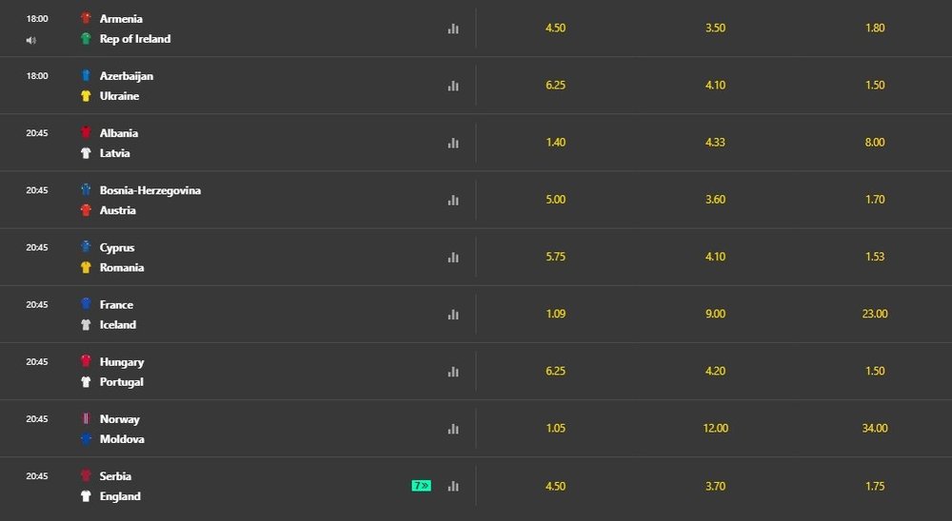952x521 pixels.
Task: Open stats icon for Cyprus vs Romania
Action: pos(453,257)
